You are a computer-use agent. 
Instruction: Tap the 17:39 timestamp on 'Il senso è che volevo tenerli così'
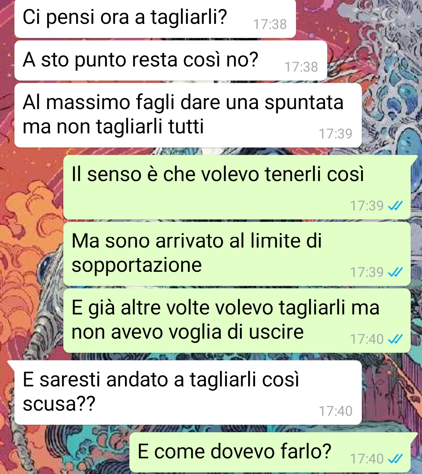point(367,206)
